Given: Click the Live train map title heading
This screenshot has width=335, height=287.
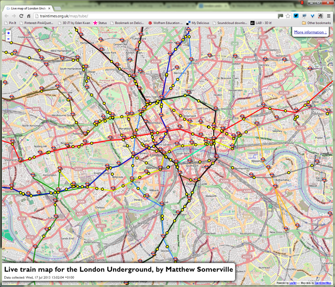Looking at the screenshot, I should [x=119, y=269].
